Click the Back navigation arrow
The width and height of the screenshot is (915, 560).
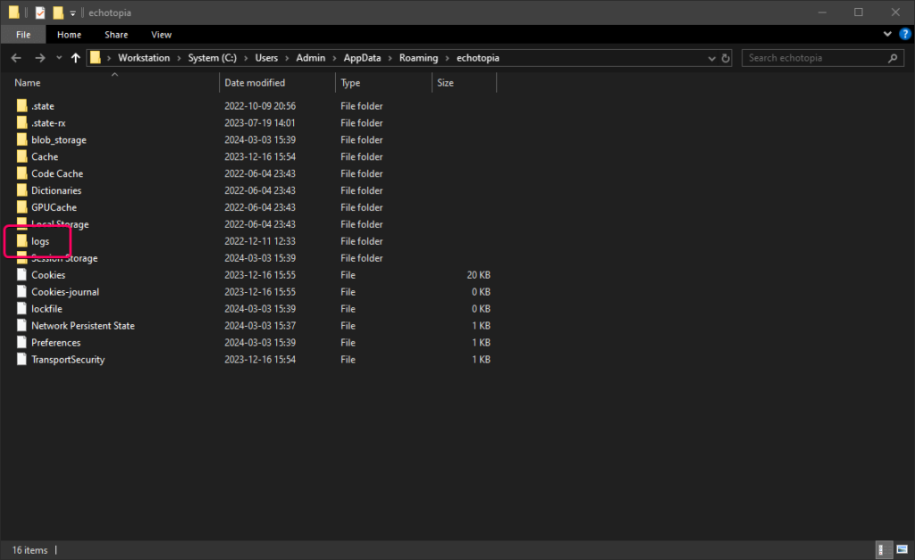point(16,58)
